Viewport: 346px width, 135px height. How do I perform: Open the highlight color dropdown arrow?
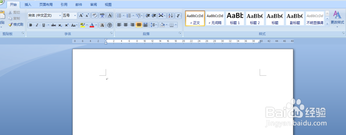[x=87, y=25]
